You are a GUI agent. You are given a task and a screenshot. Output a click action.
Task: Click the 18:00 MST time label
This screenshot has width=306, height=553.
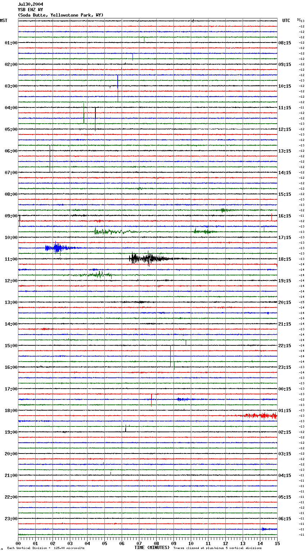click(11, 411)
